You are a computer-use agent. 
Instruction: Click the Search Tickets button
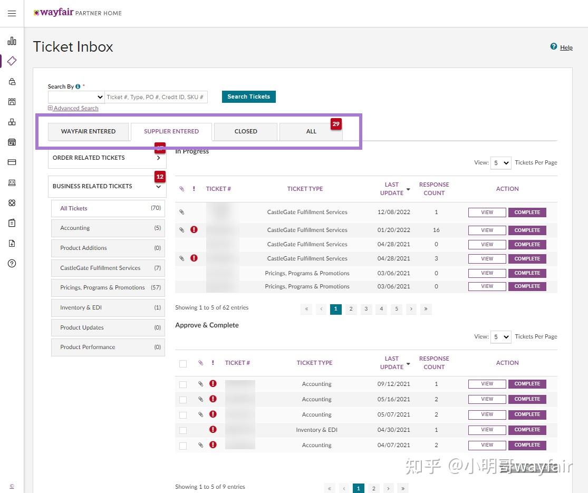(x=248, y=96)
